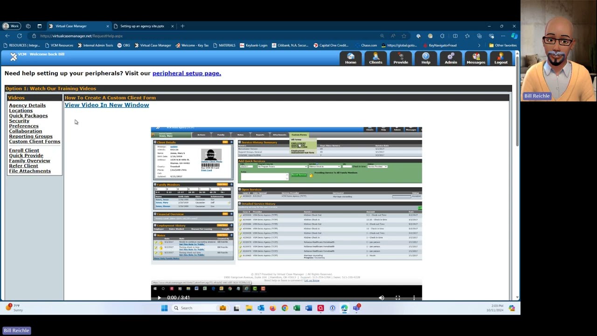Open the Internal Admin Tools bookmark

[95, 45]
